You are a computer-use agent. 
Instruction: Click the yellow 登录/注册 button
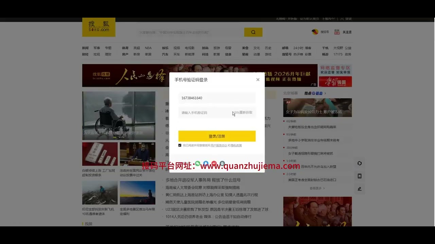217,136
